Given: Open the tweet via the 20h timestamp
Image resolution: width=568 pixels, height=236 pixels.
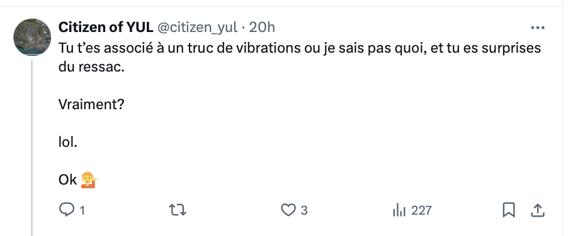Looking at the screenshot, I should pyautogui.click(x=262, y=27).
